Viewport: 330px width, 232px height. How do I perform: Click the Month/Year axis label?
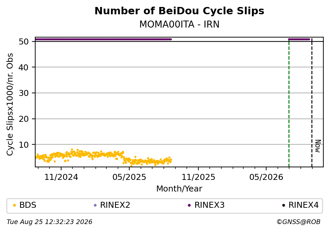coord(179,189)
